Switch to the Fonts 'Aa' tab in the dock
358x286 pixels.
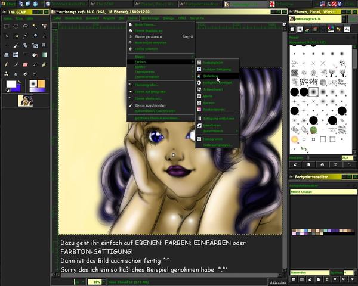point(347,29)
